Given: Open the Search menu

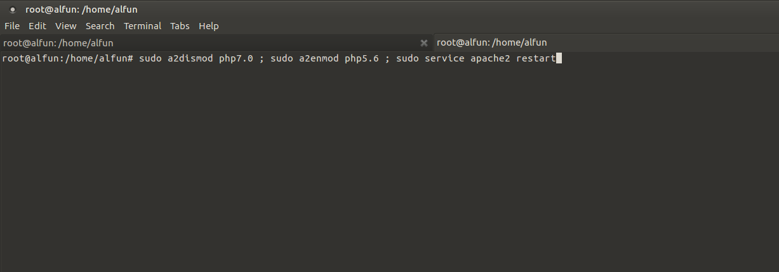Looking at the screenshot, I should pyautogui.click(x=100, y=26).
